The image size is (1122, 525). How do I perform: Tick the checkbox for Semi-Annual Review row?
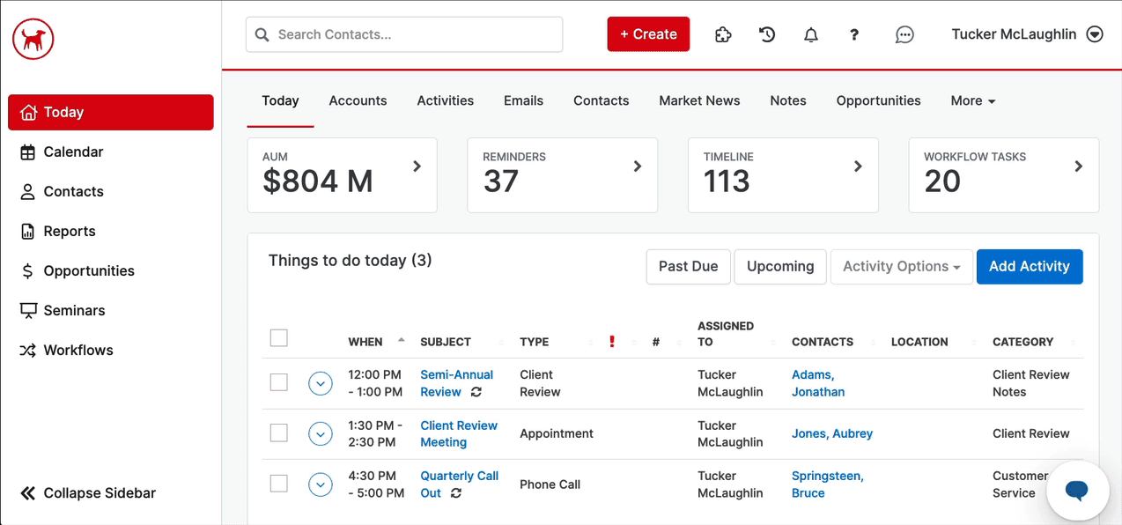coord(279,382)
